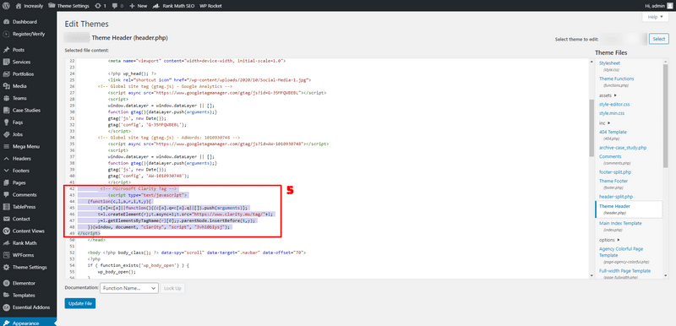Open style-editor.css file
676x326 pixels.
(x=614, y=104)
